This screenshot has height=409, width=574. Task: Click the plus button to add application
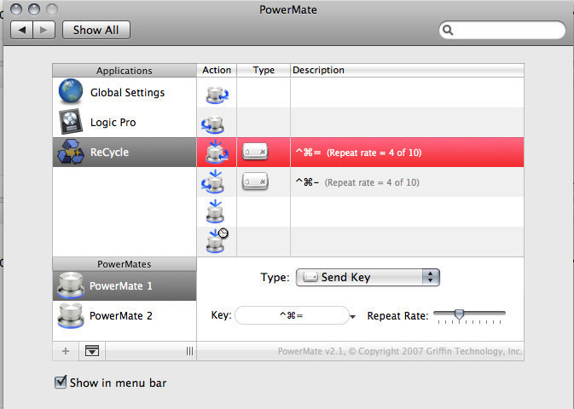pos(66,351)
